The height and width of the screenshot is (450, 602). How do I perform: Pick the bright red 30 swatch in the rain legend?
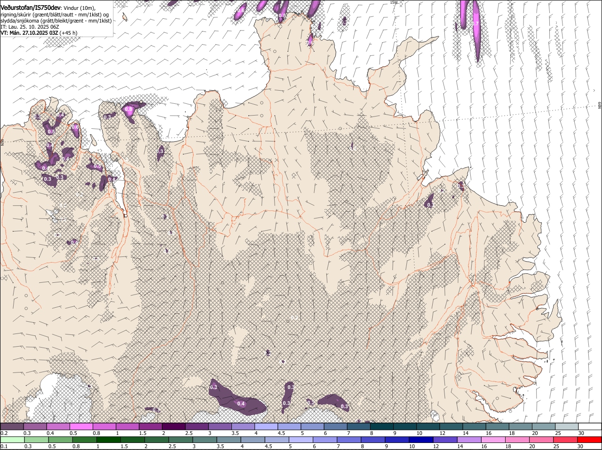point(589,440)
